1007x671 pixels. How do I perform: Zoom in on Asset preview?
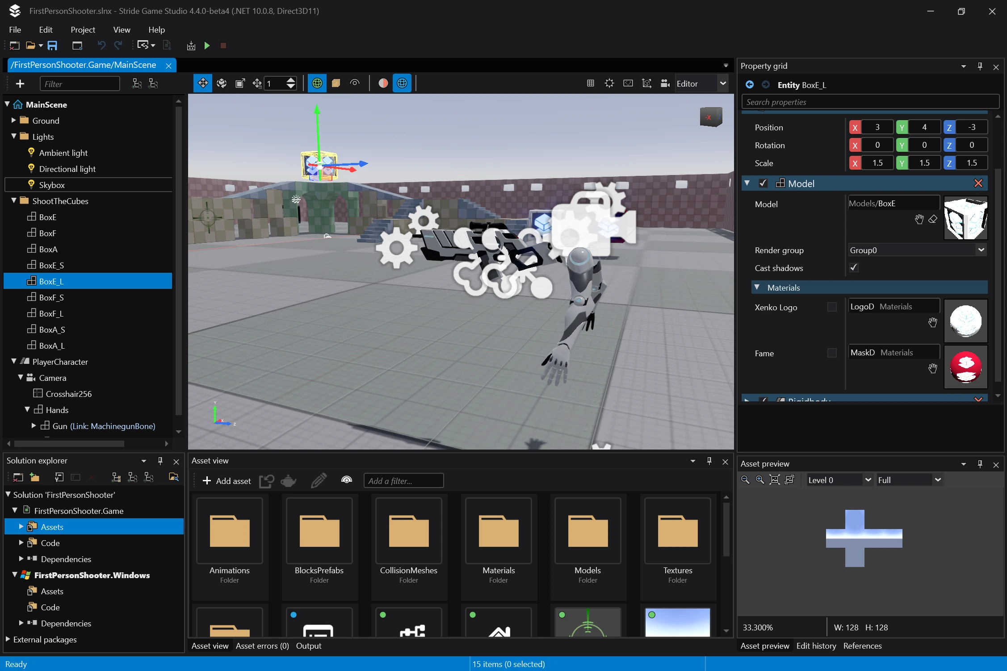[759, 480]
